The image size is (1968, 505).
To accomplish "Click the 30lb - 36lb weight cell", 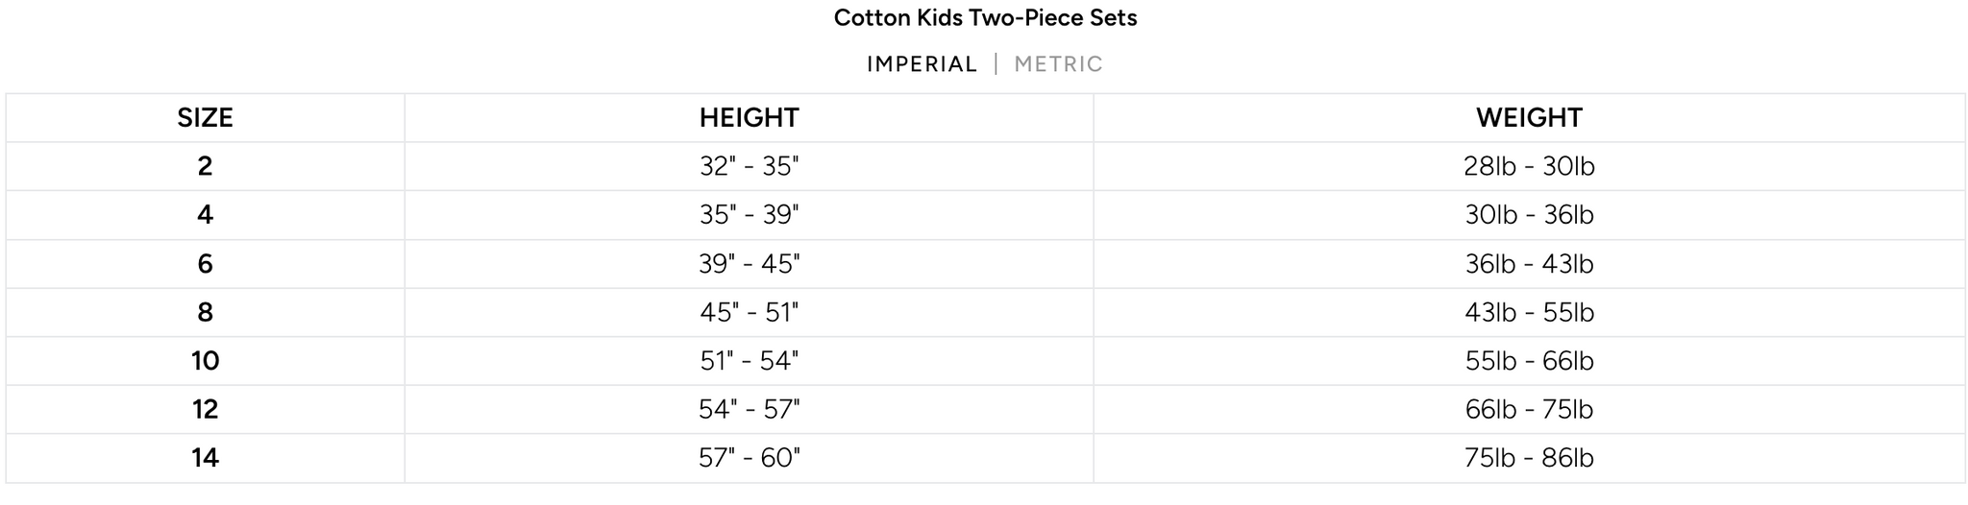I will tap(1529, 215).
